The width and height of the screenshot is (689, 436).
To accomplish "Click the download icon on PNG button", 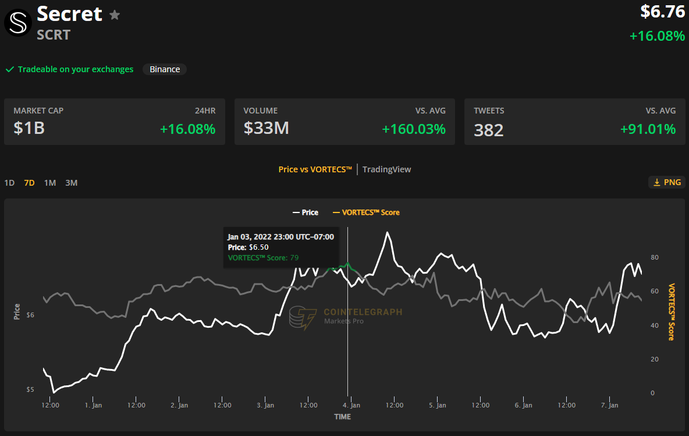I will 657,182.
